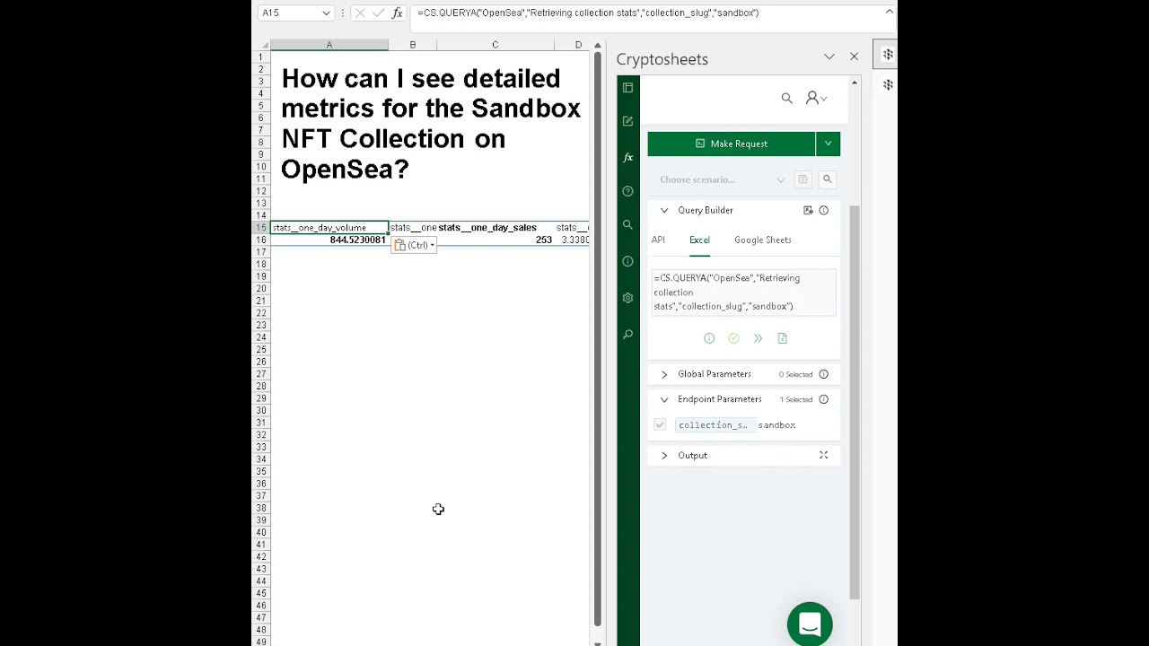Open the chat support bubble
The width and height of the screenshot is (1149, 646).
click(810, 624)
